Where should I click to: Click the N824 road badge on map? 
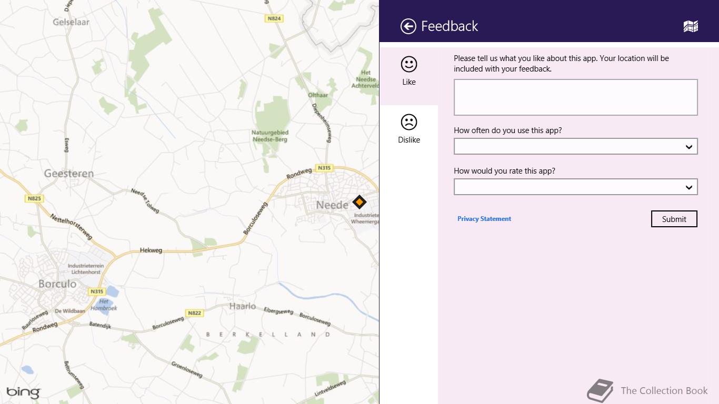(274, 18)
